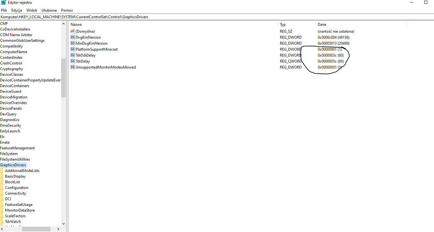Click the binary icon beside TdrDdiDelay
Screen dimensions: 434x232
72,55
